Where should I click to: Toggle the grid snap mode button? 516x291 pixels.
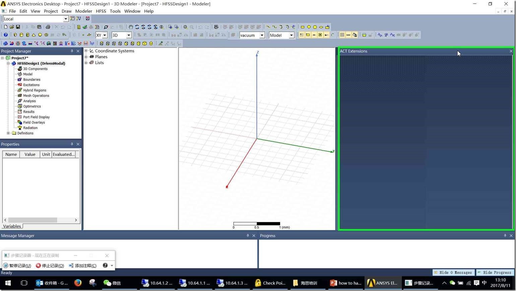(302, 35)
